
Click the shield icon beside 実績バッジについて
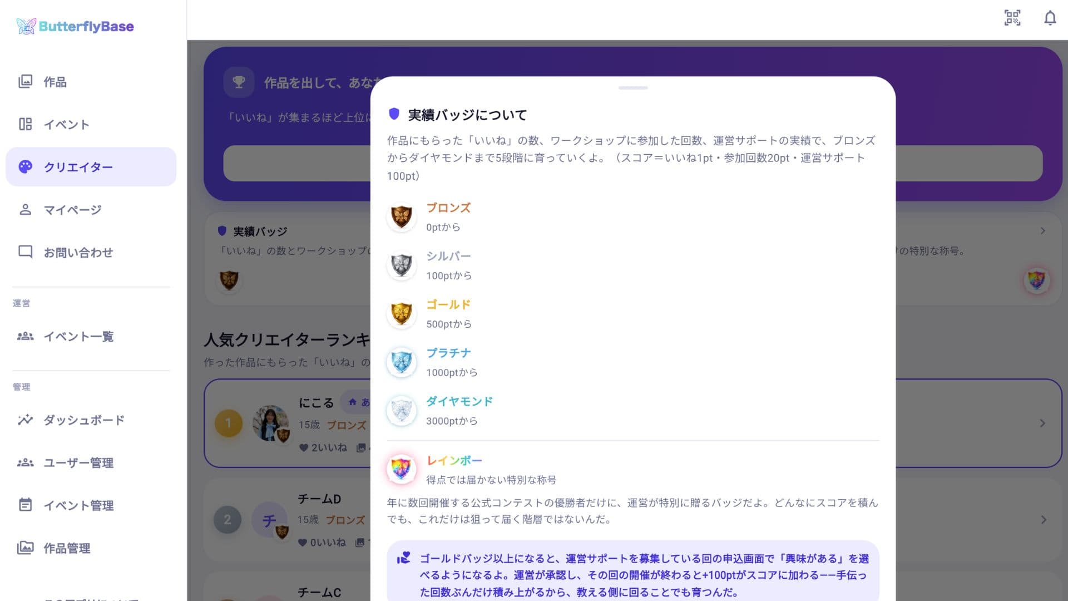pyautogui.click(x=394, y=114)
